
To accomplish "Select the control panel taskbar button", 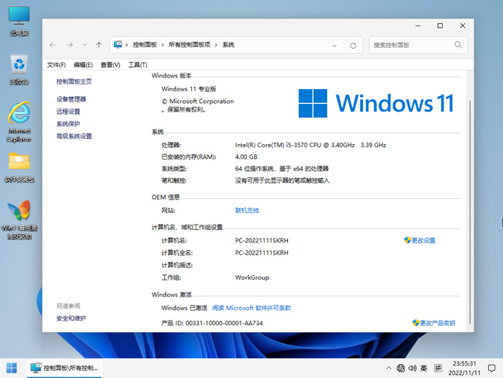I will (64, 368).
